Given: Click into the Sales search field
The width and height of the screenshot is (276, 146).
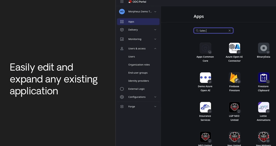Looking at the screenshot, I should point(213,31).
